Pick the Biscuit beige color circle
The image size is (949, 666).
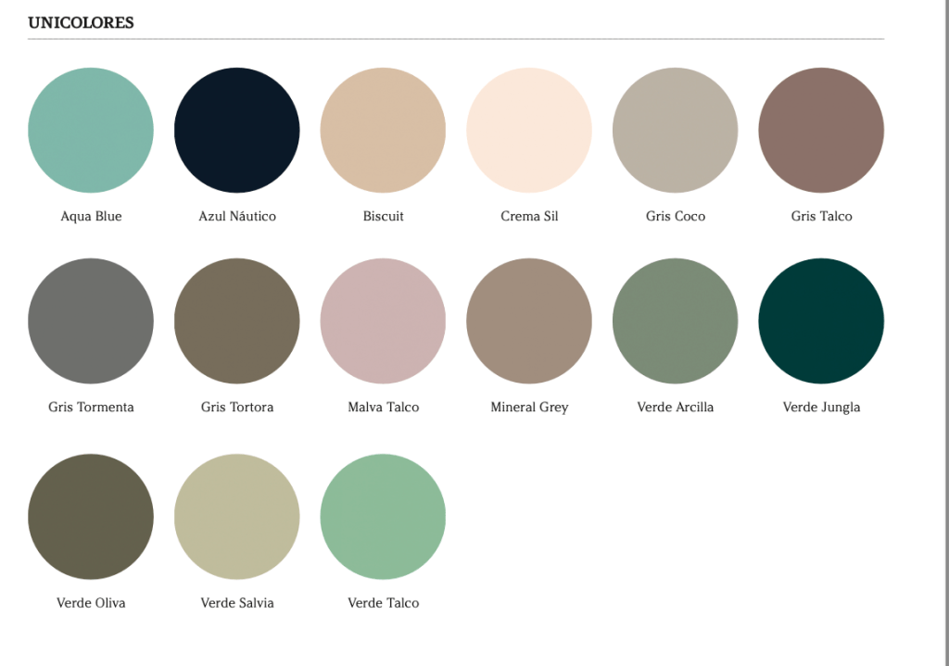(383, 130)
